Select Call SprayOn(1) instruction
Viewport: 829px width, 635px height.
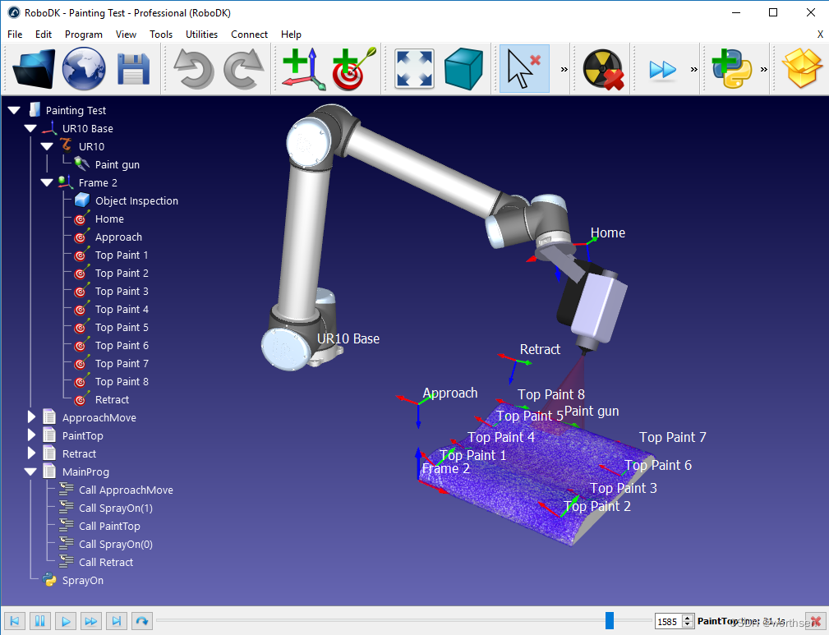pos(116,508)
